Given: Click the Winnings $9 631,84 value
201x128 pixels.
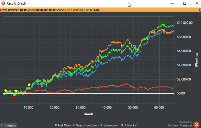Looking at the screenshot, I should (x=93, y=10).
